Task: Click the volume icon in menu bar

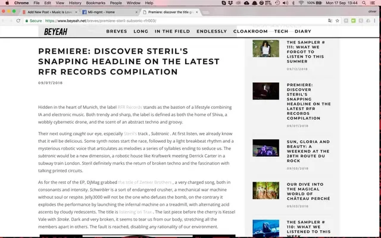Action: click(x=286, y=3)
